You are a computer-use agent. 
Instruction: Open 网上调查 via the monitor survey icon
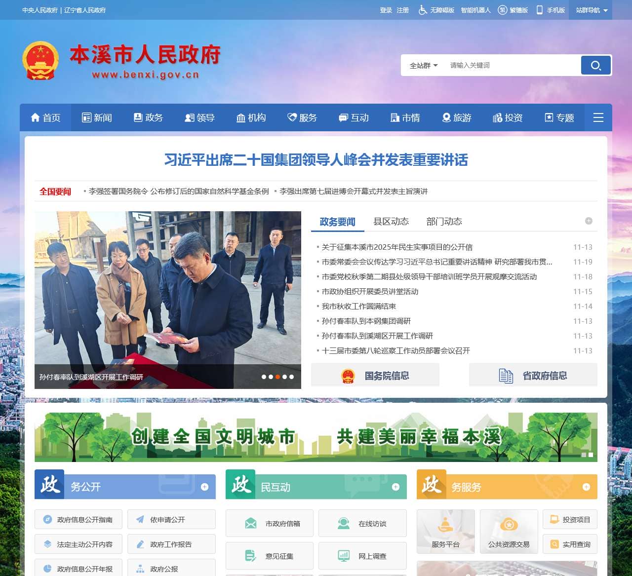pyautogui.click(x=343, y=556)
